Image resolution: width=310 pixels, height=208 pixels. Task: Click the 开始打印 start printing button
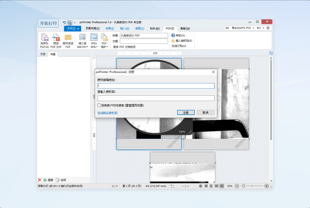[x=48, y=23]
